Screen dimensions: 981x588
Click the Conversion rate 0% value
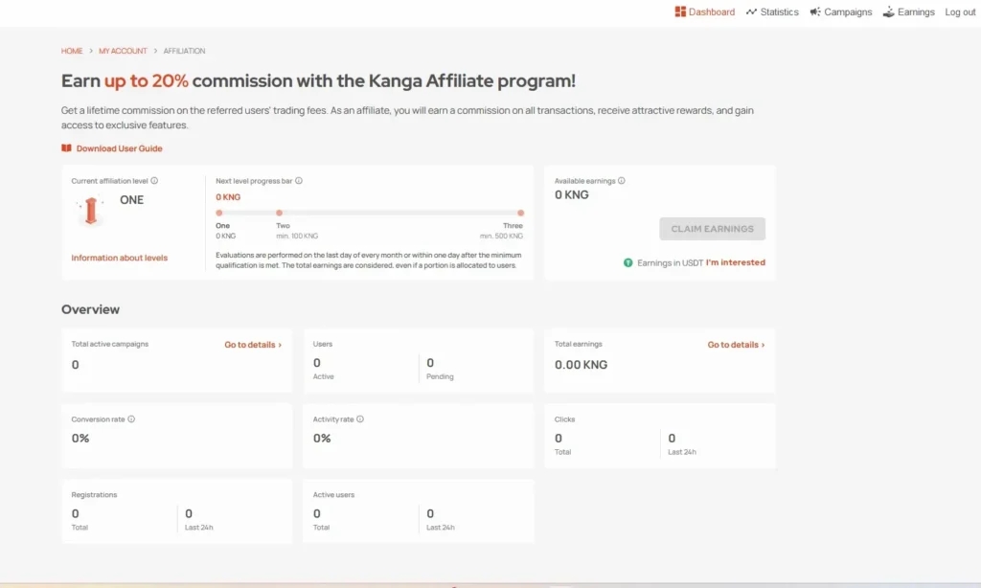coord(80,439)
